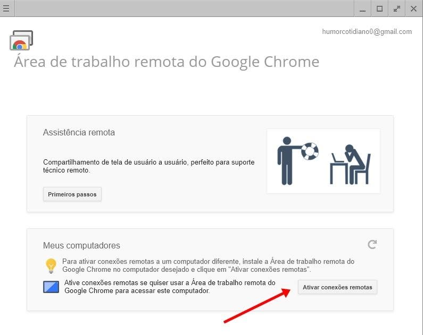
Task: Click the Compartilhamento de tela description text
Action: point(148,166)
